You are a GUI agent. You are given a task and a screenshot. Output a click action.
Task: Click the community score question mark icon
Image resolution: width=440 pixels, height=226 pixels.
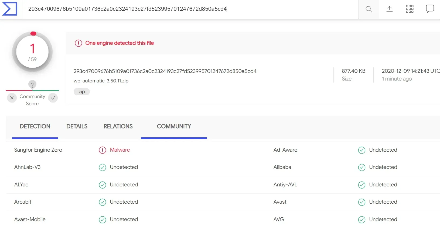pos(32,85)
